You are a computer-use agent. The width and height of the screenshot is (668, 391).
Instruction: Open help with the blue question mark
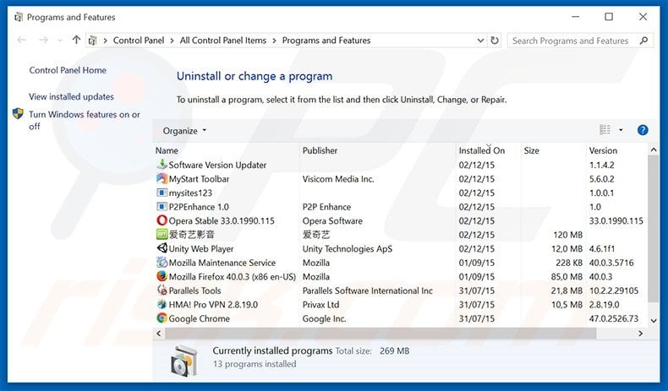click(643, 130)
